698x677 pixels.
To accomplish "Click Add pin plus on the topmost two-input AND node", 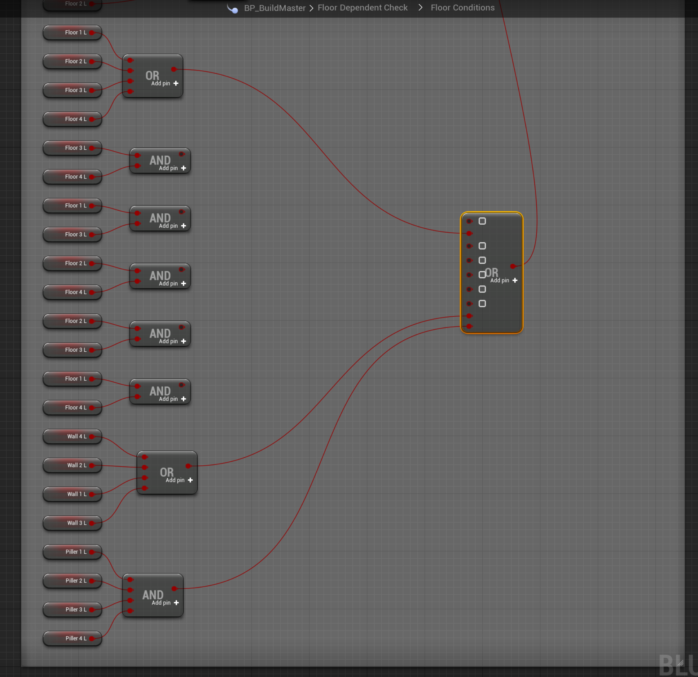I will point(183,168).
